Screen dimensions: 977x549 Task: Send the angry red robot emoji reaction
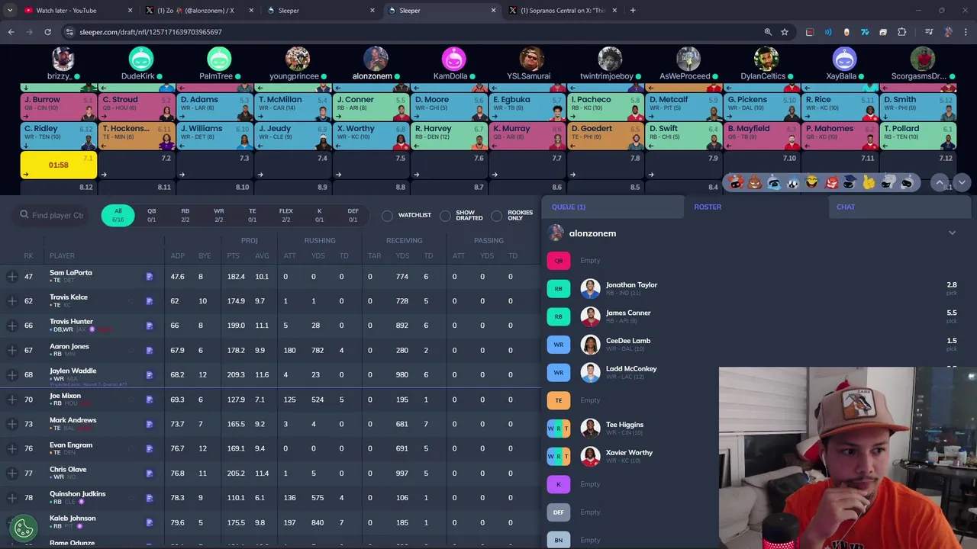click(831, 183)
